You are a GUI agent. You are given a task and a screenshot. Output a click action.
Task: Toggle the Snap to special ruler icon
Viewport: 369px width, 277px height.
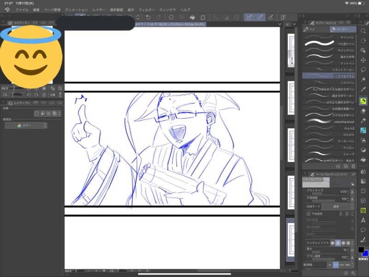tap(260, 17)
